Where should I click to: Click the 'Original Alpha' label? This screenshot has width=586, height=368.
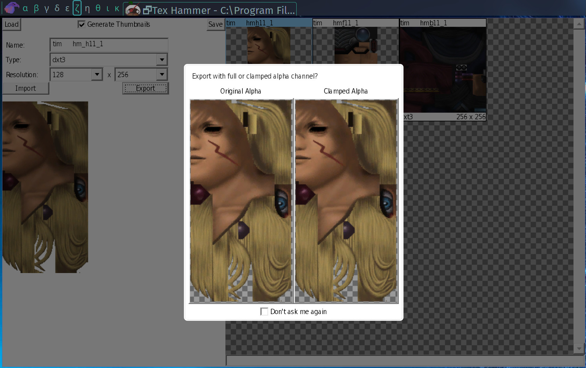(241, 91)
